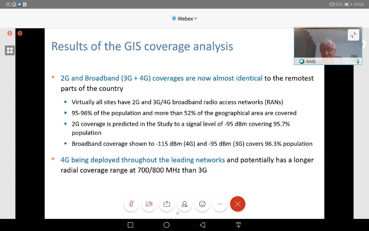Minimize Andy's video thumbnail with the collapse icon
This screenshot has width=369, height=231.
[353, 35]
